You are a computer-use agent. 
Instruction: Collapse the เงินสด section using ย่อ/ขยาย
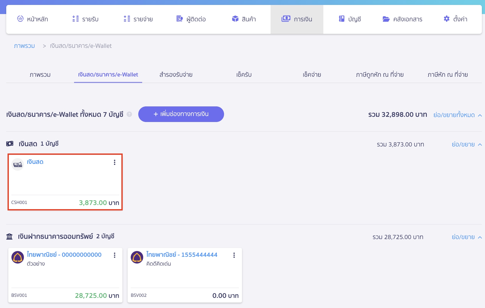tap(466, 144)
